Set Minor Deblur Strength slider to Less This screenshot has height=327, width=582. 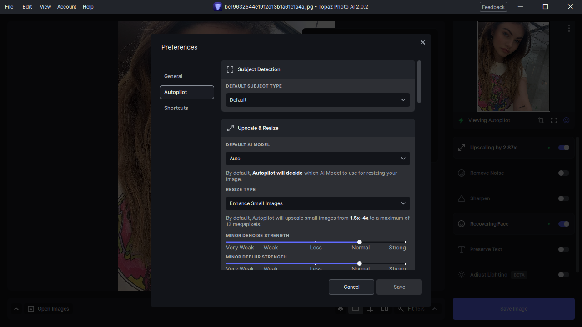315,263
